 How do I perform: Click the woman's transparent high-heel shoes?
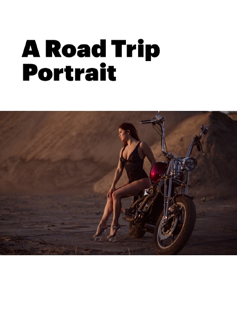pos(107,233)
